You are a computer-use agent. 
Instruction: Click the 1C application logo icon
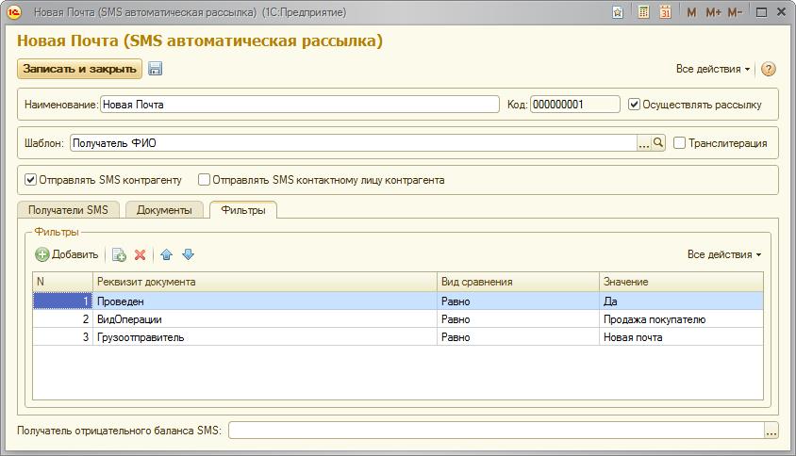coord(15,12)
